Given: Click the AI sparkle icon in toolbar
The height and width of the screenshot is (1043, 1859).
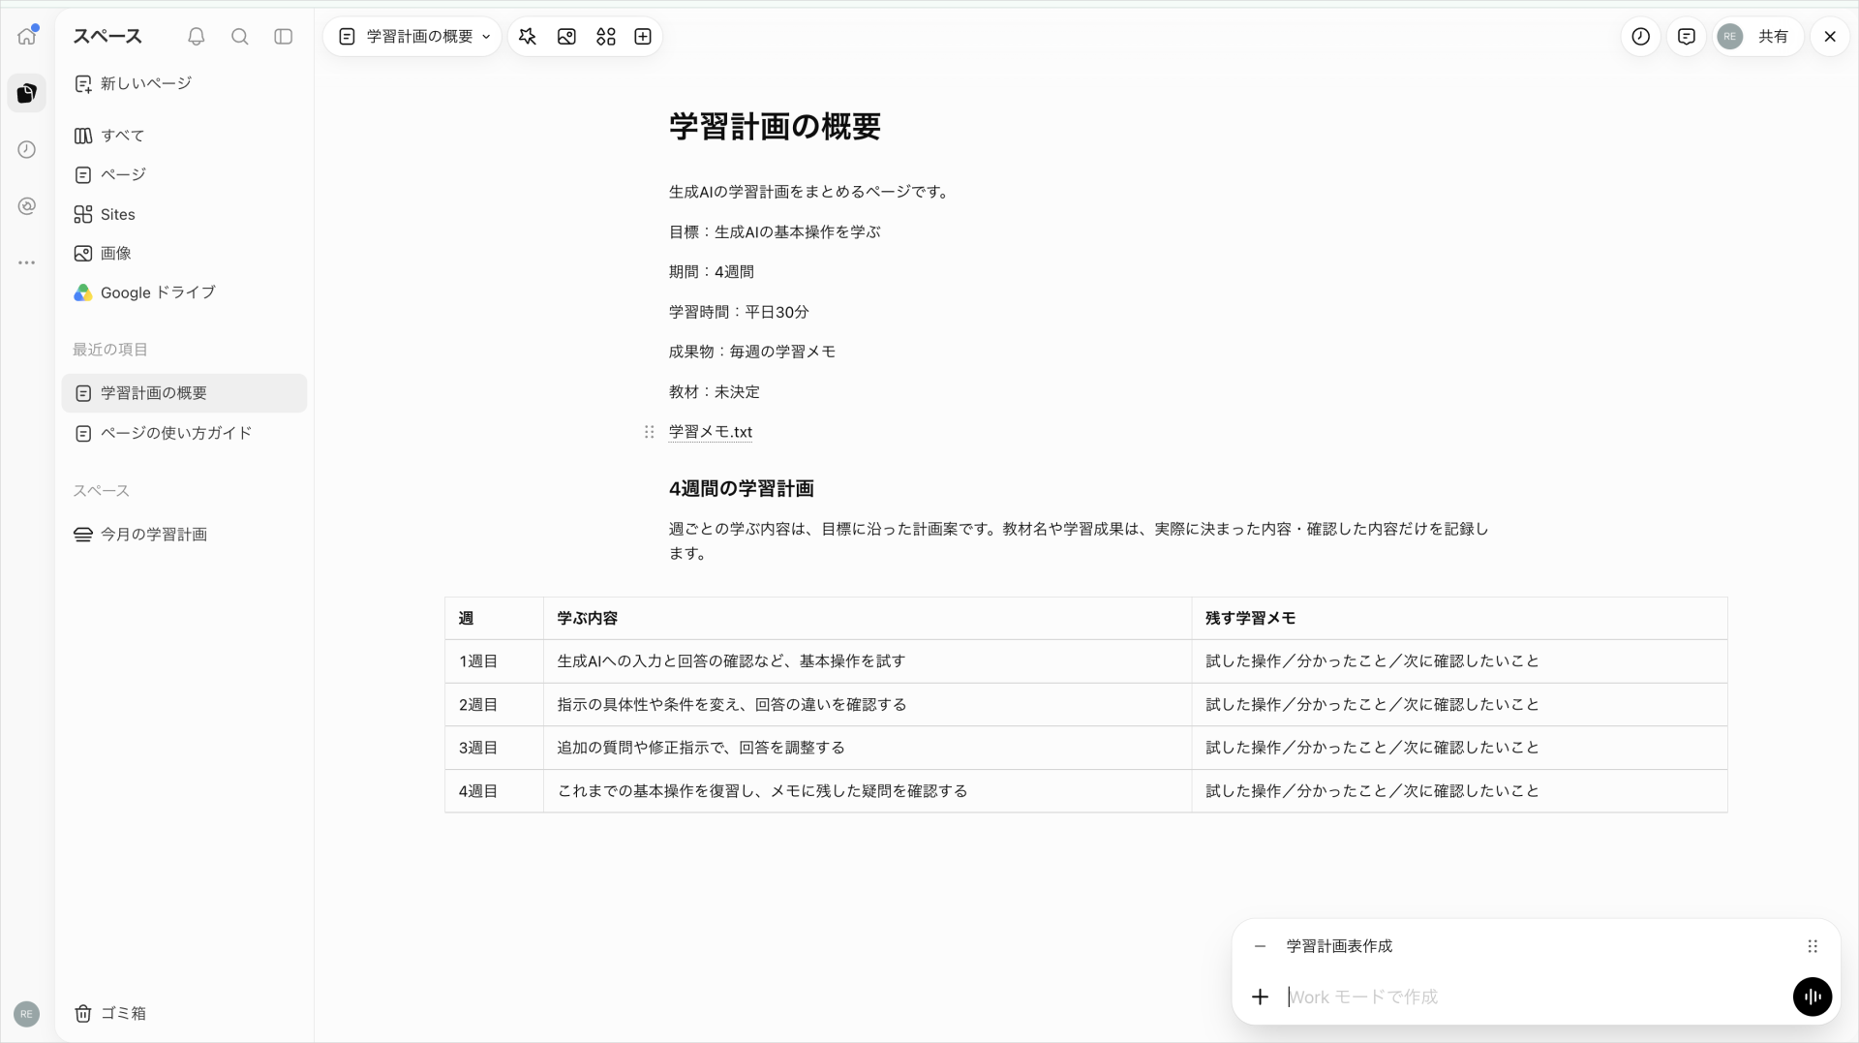Looking at the screenshot, I should [x=528, y=37].
